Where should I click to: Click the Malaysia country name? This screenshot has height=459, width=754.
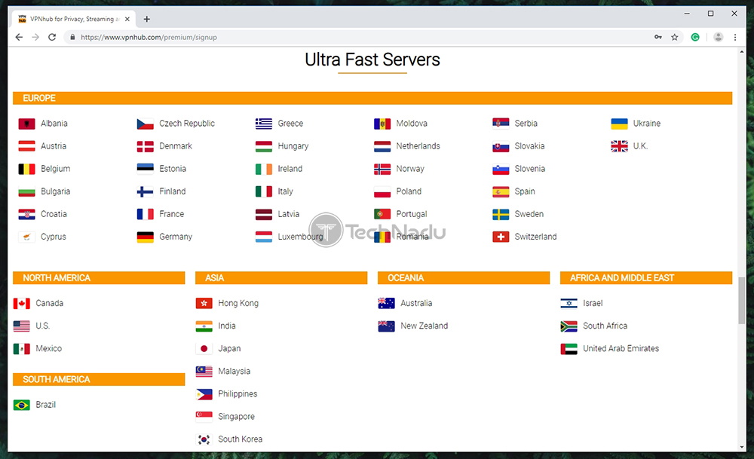tap(234, 371)
